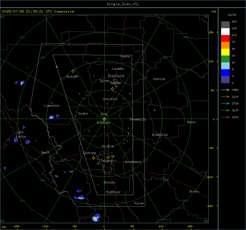Choose the yellow 50 legend swatch

pos(225,52)
